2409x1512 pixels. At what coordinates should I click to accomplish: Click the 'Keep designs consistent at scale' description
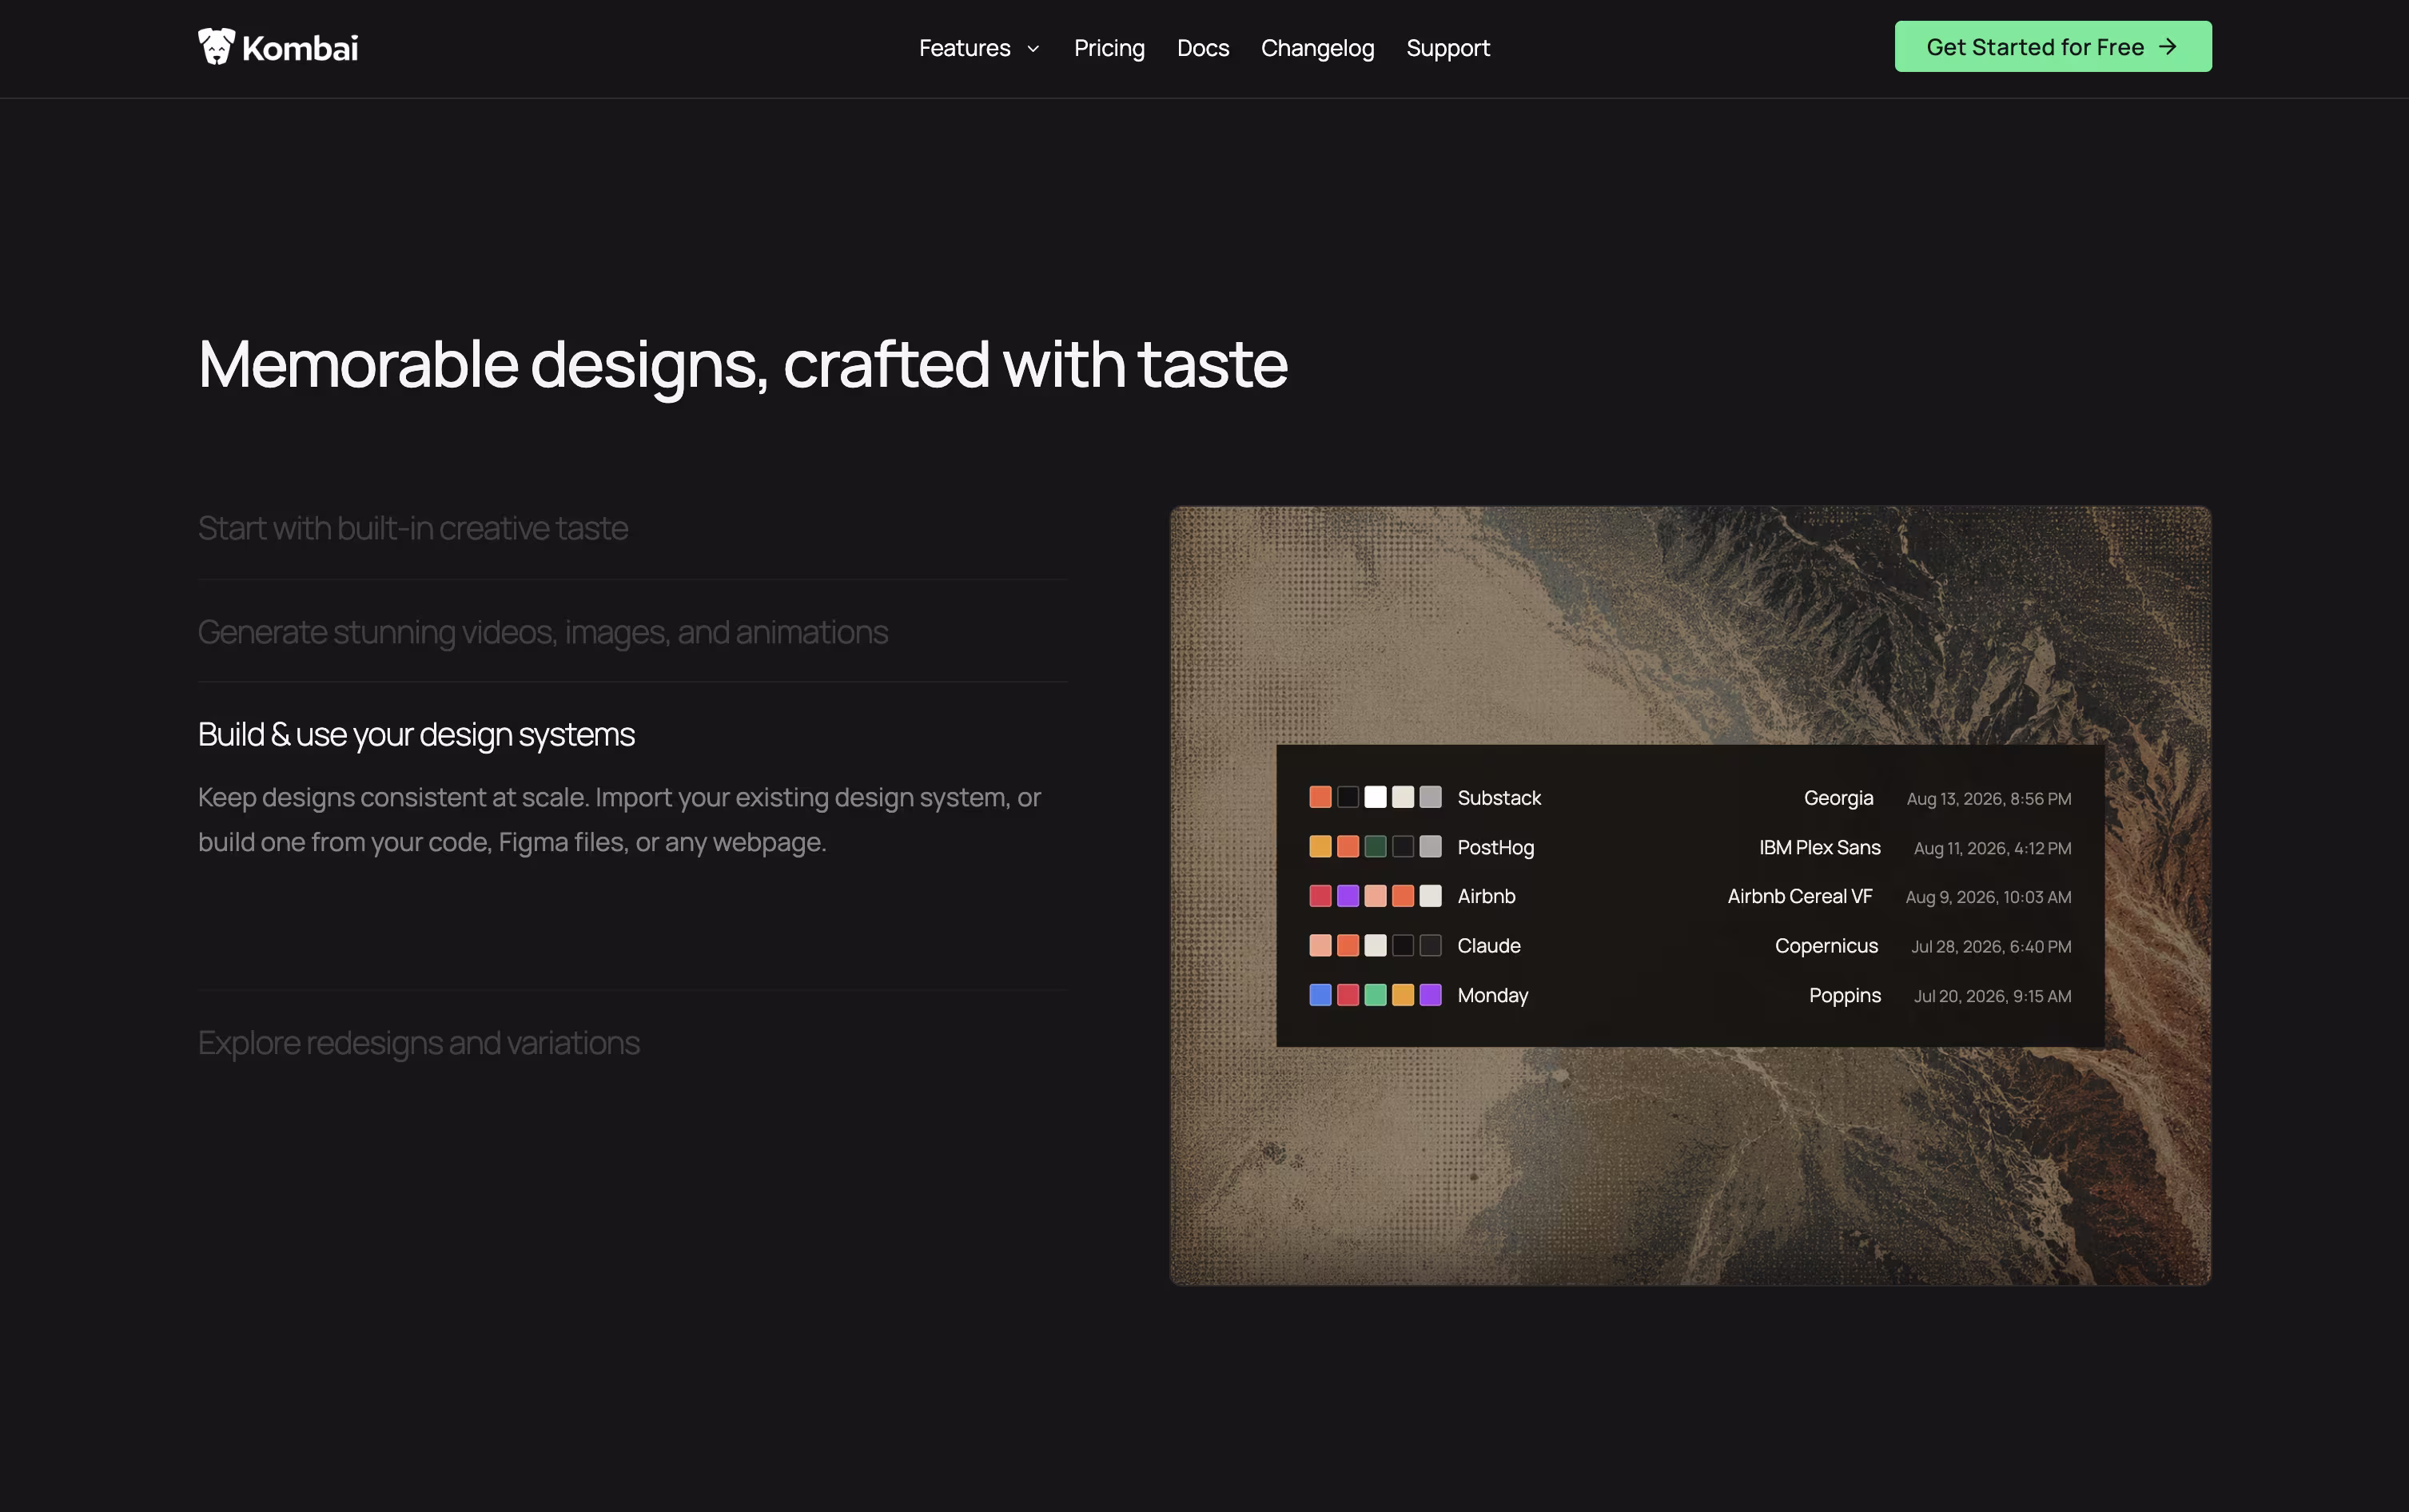coord(620,820)
